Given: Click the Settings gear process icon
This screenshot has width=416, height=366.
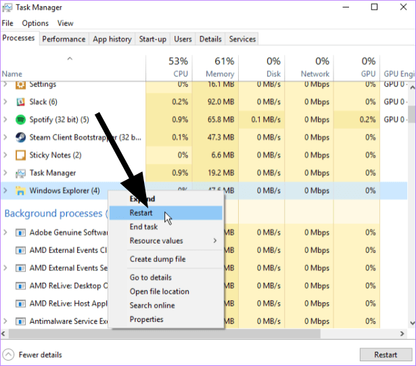Looking at the screenshot, I should tap(20, 85).
